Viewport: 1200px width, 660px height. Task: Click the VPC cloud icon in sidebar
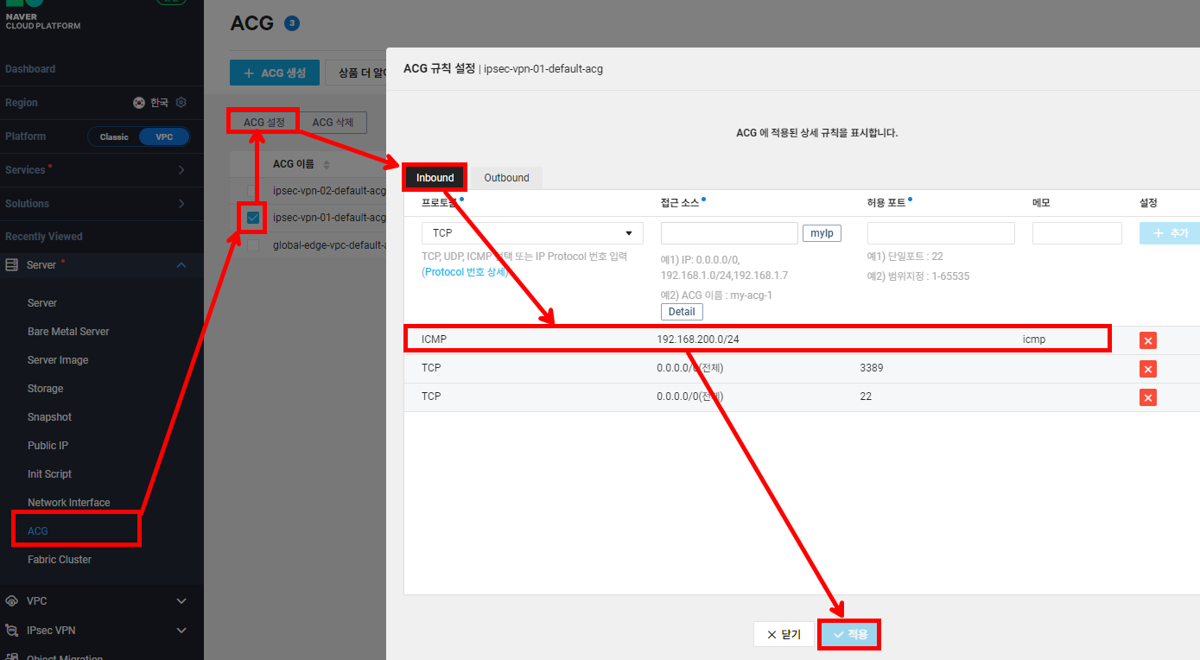pyautogui.click(x=12, y=600)
